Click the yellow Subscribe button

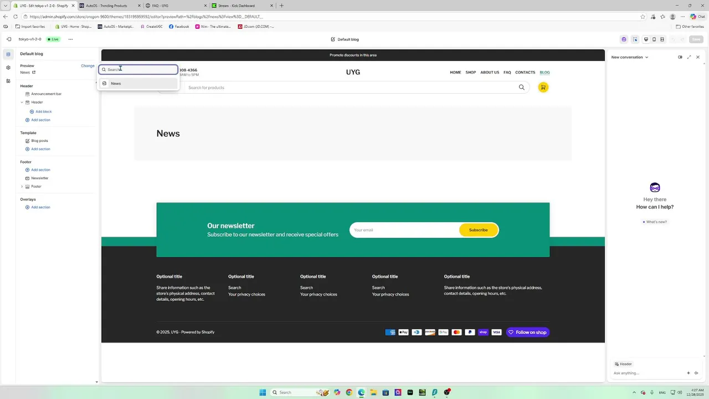pos(479,230)
